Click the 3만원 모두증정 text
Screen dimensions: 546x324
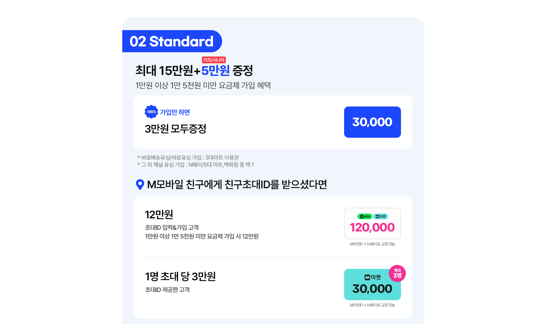coord(175,129)
